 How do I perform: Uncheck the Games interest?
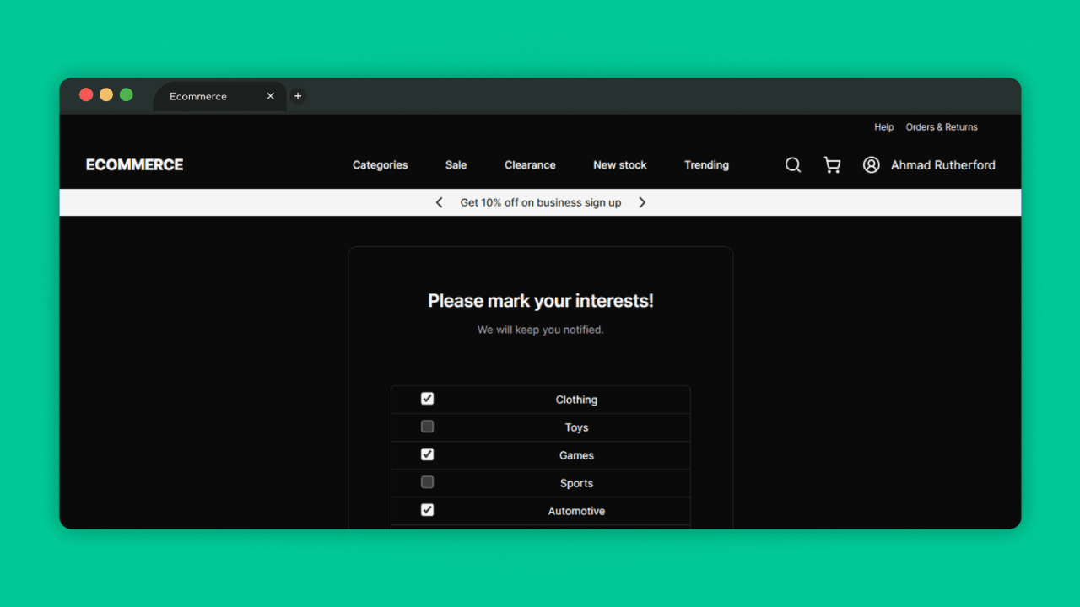(x=427, y=454)
